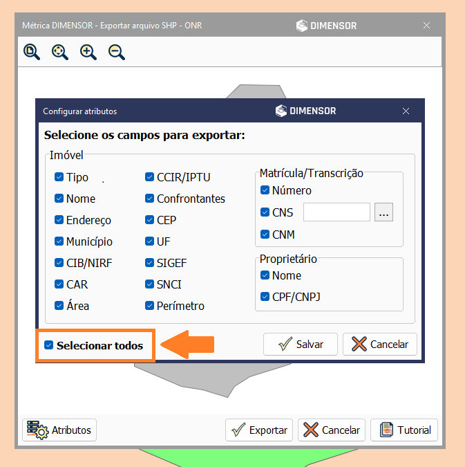This screenshot has height=467, width=465.
Task: Uncheck the CPF/CNPJ proprietário checkbox
Action: tap(265, 297)
